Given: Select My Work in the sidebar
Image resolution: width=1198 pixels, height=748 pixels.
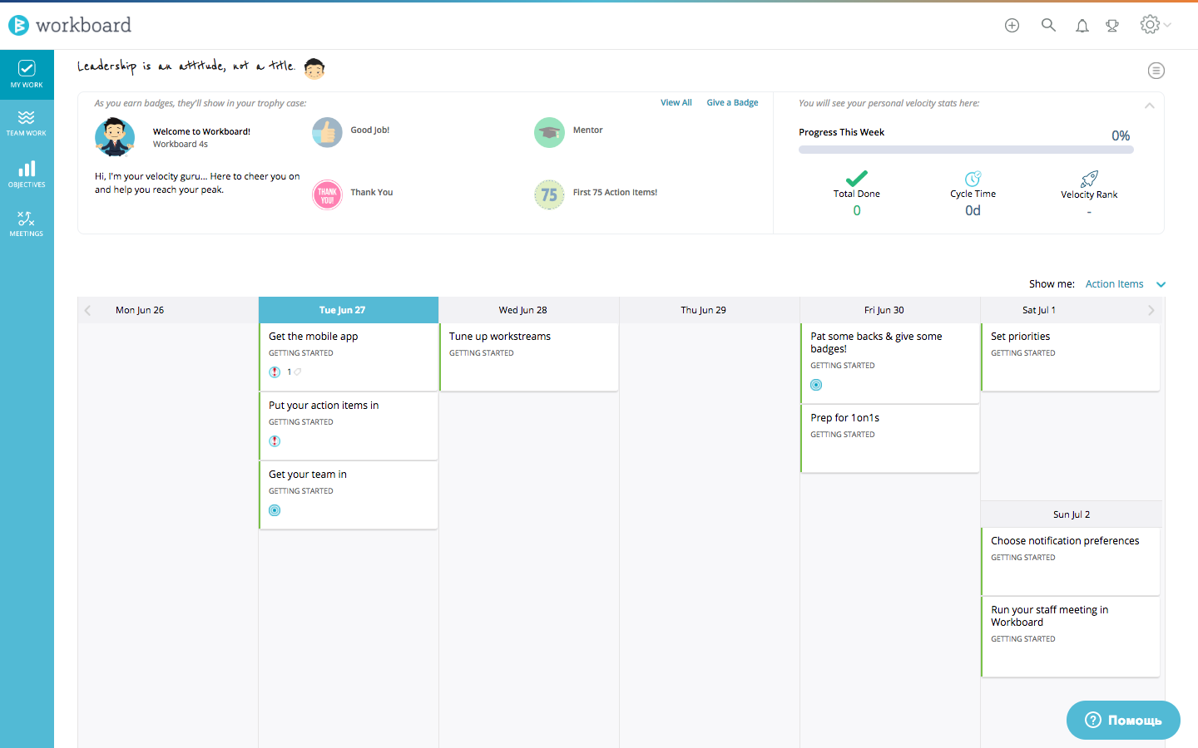Looking at the screenshot, I should coord(27,74).
